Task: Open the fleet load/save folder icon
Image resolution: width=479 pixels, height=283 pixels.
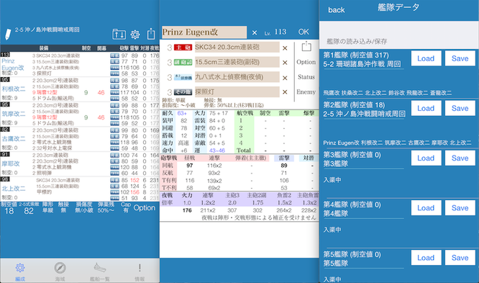Action: tap(119, 34)
